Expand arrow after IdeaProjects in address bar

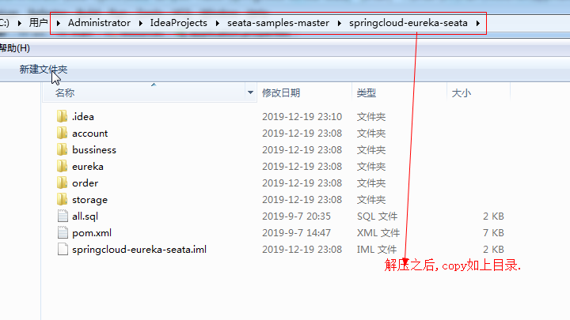tap(217, 23)
